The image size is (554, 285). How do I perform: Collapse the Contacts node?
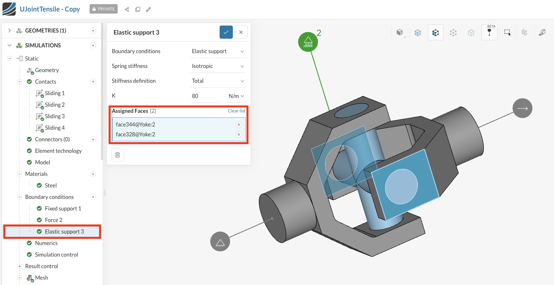coord(19,82)
